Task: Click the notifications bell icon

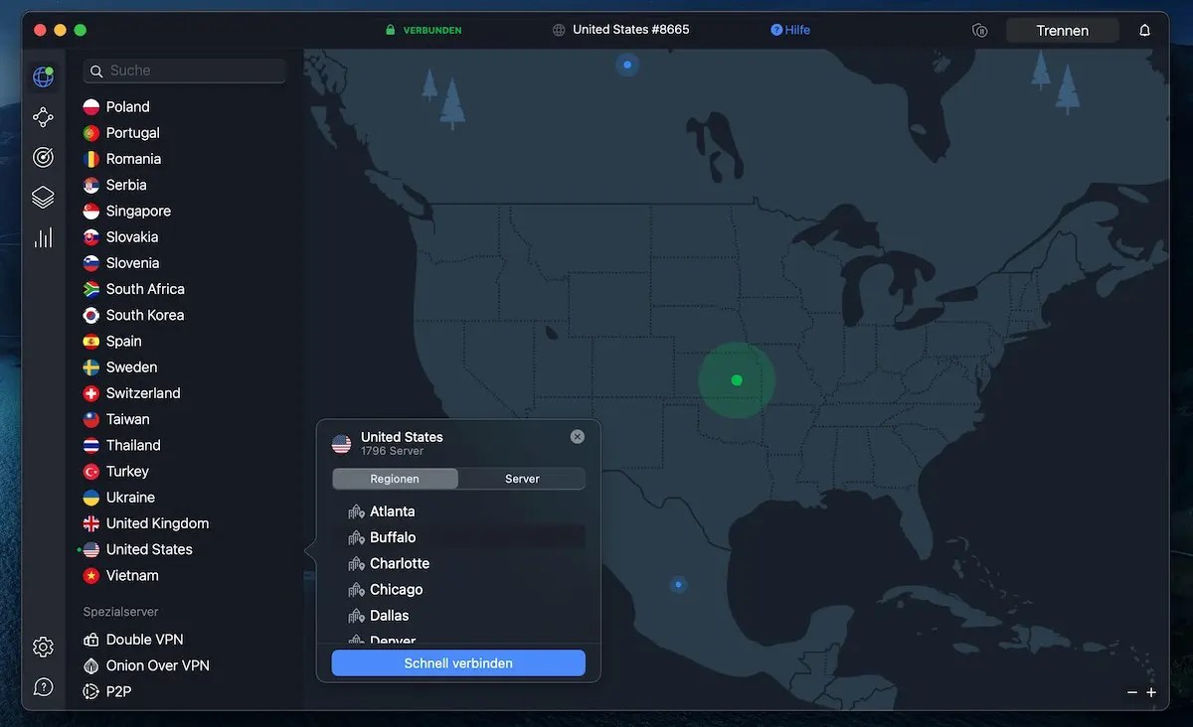Action: [1144, 31]
